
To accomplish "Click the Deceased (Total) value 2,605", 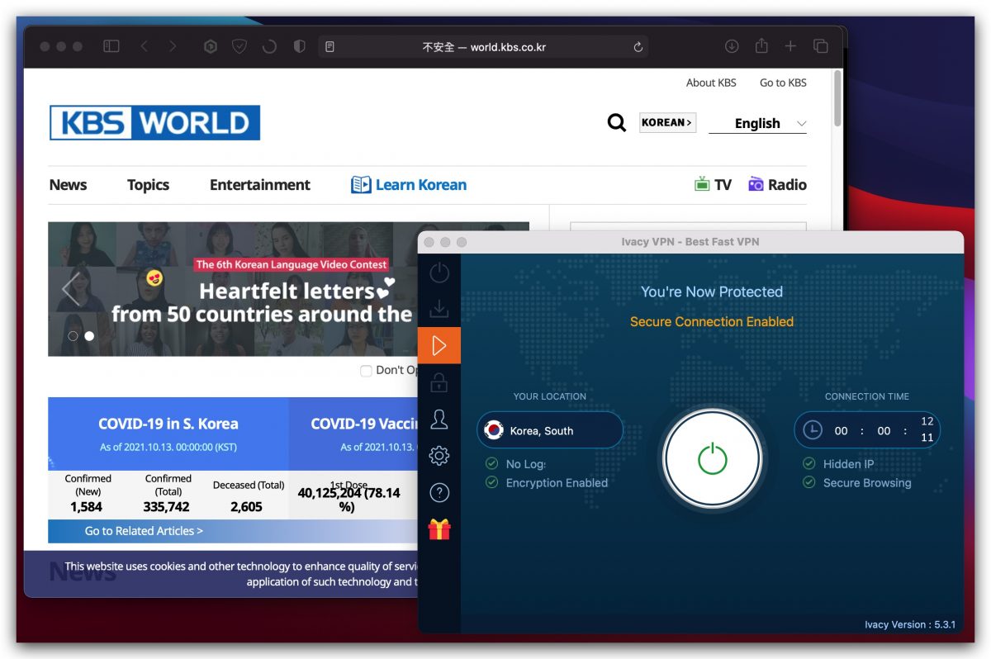I will 246,507.
